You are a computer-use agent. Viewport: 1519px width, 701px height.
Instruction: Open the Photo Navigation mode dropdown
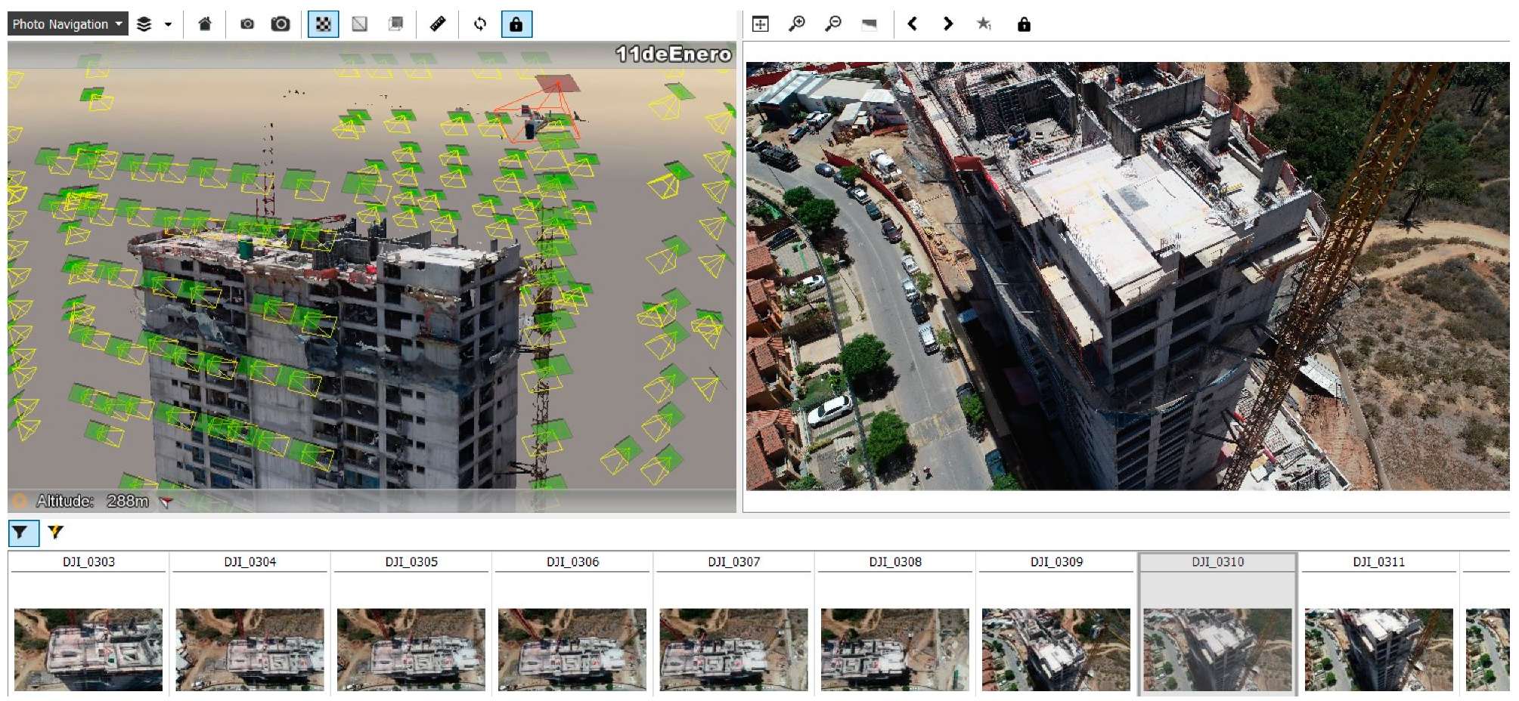tap(67, 24)
